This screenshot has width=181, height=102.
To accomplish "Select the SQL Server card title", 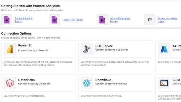I will point(104,46).
